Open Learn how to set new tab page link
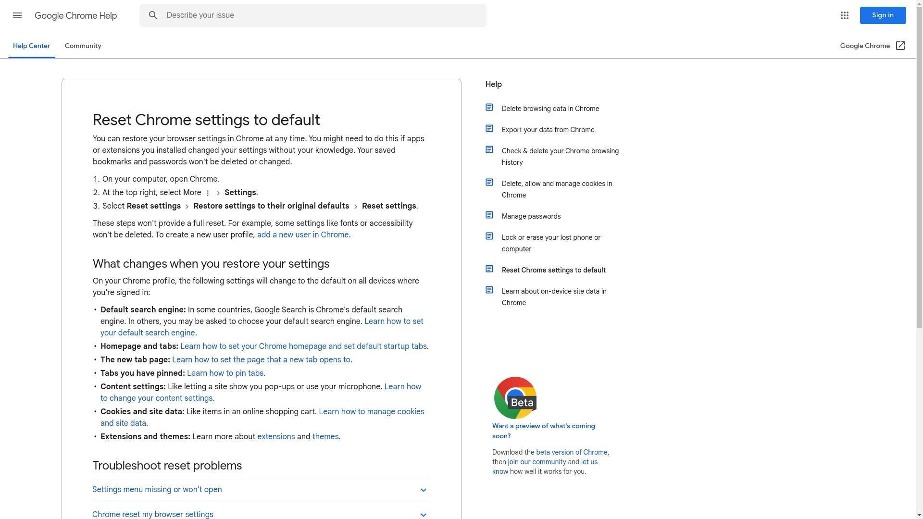The width and height of the screenshot is (923, 519). (261, 360)
